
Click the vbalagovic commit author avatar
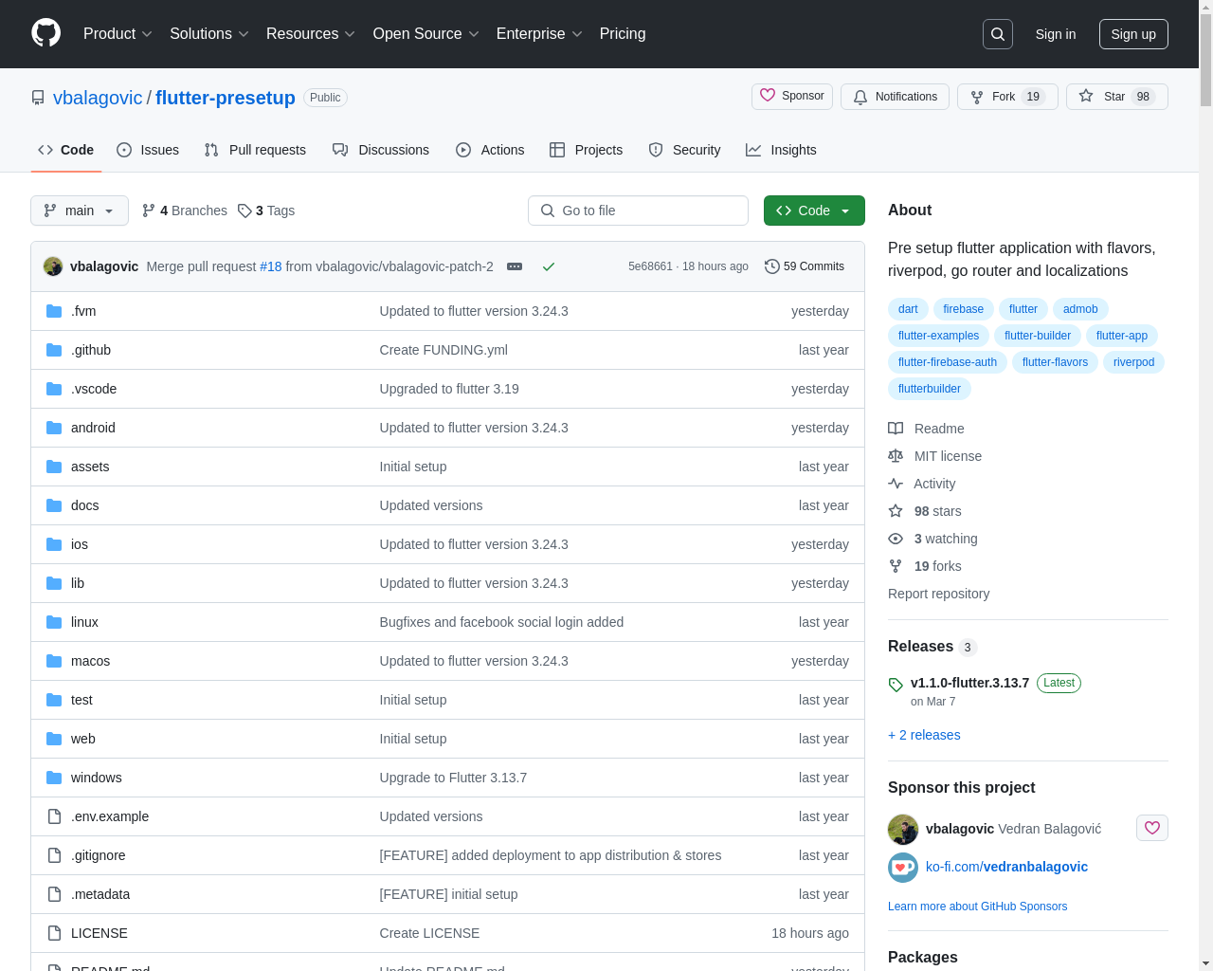pyautogui.click(x=53, y=266)
